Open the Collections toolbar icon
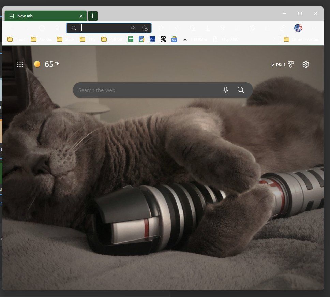330x297 pixels. click(193, 28)
